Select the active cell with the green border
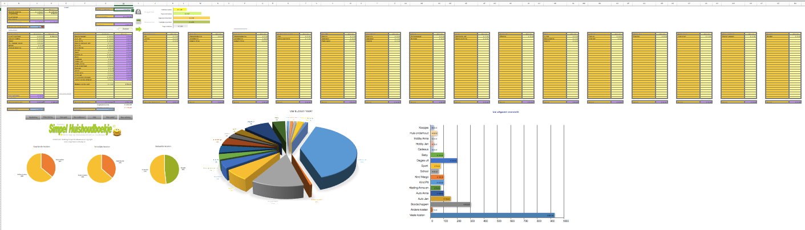 point(123,10)
